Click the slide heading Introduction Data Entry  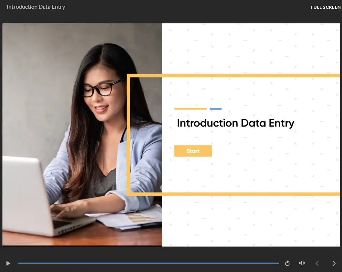(235, 123)
